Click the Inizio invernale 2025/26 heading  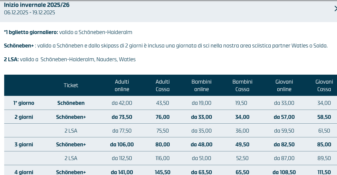37,5
